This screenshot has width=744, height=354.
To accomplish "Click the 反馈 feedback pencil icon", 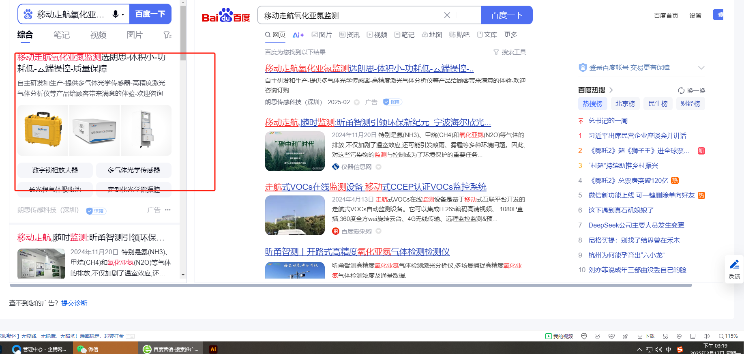I will coord(734,268).
